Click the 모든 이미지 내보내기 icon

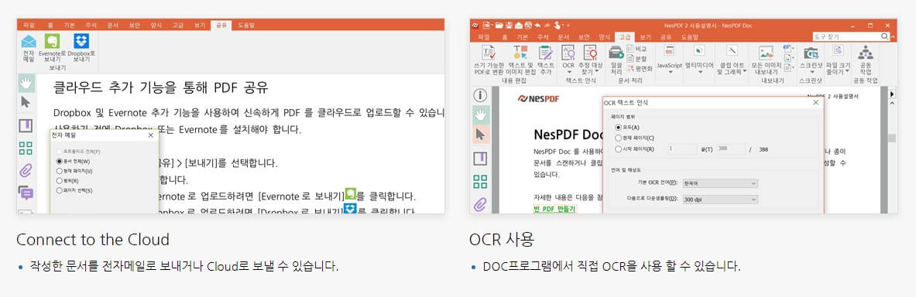pyautogui.click(x=766, y=53)
